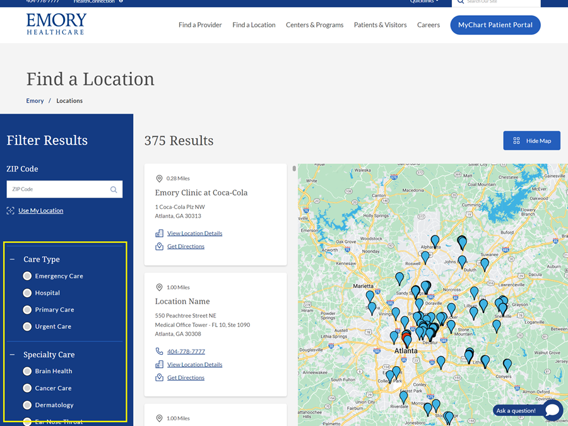Focus the Search Our Site field
This screenshot has height=426, width=568.
496,2
